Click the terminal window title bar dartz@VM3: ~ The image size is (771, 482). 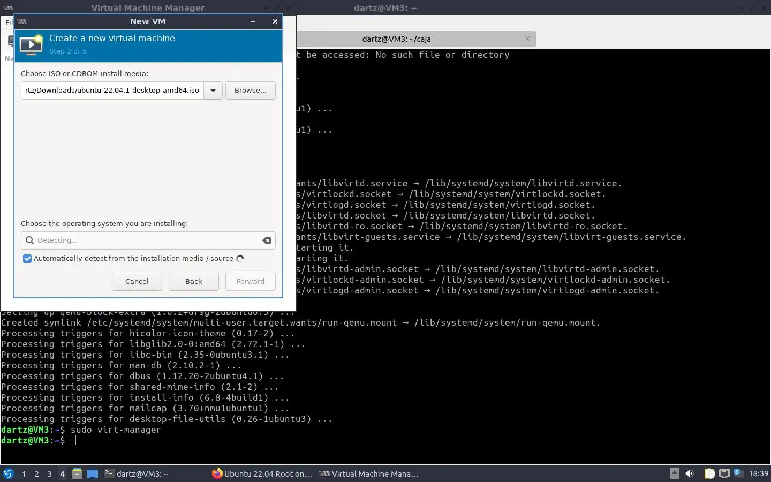(x=385, y=7)
